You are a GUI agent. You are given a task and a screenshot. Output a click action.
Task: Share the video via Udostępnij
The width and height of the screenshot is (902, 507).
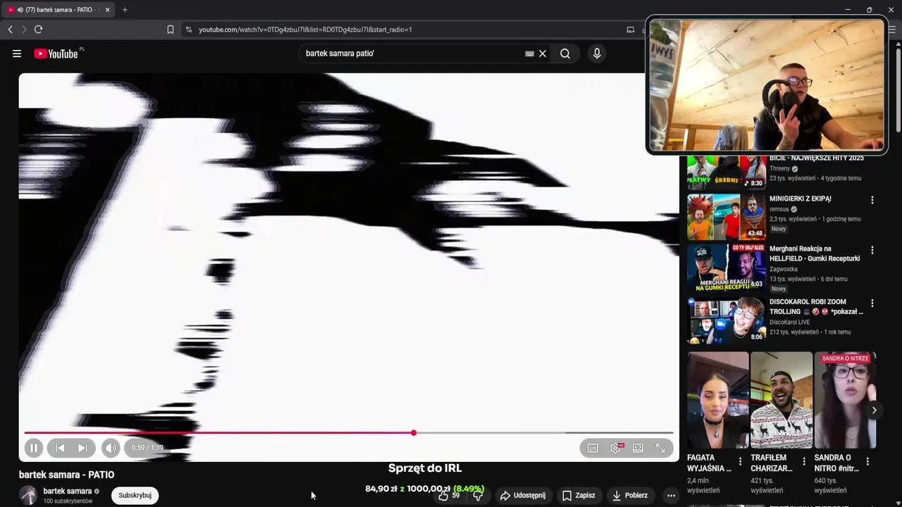(523, 496)
